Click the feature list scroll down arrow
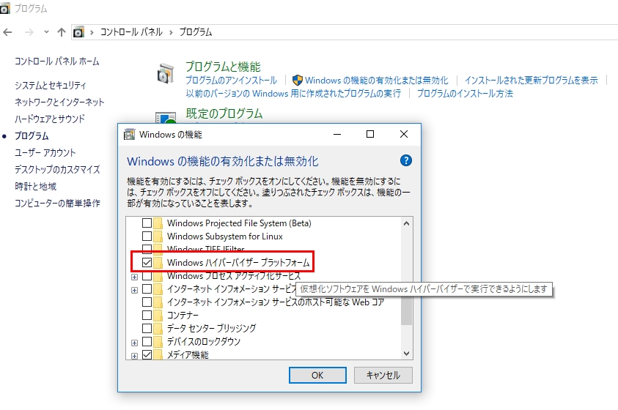This screenshot has height=410, width=618. tap(406, 354)
